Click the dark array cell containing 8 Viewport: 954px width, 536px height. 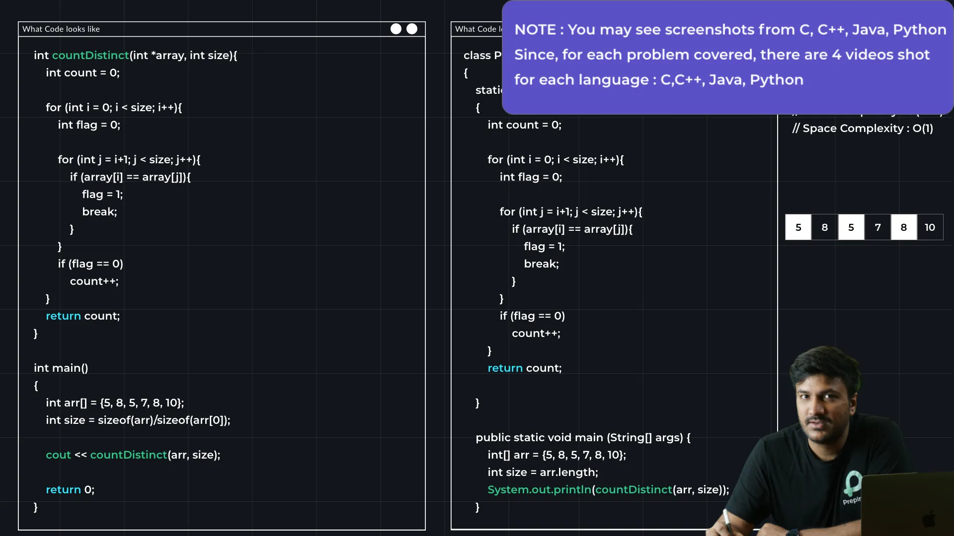click(x=824, y=227)
